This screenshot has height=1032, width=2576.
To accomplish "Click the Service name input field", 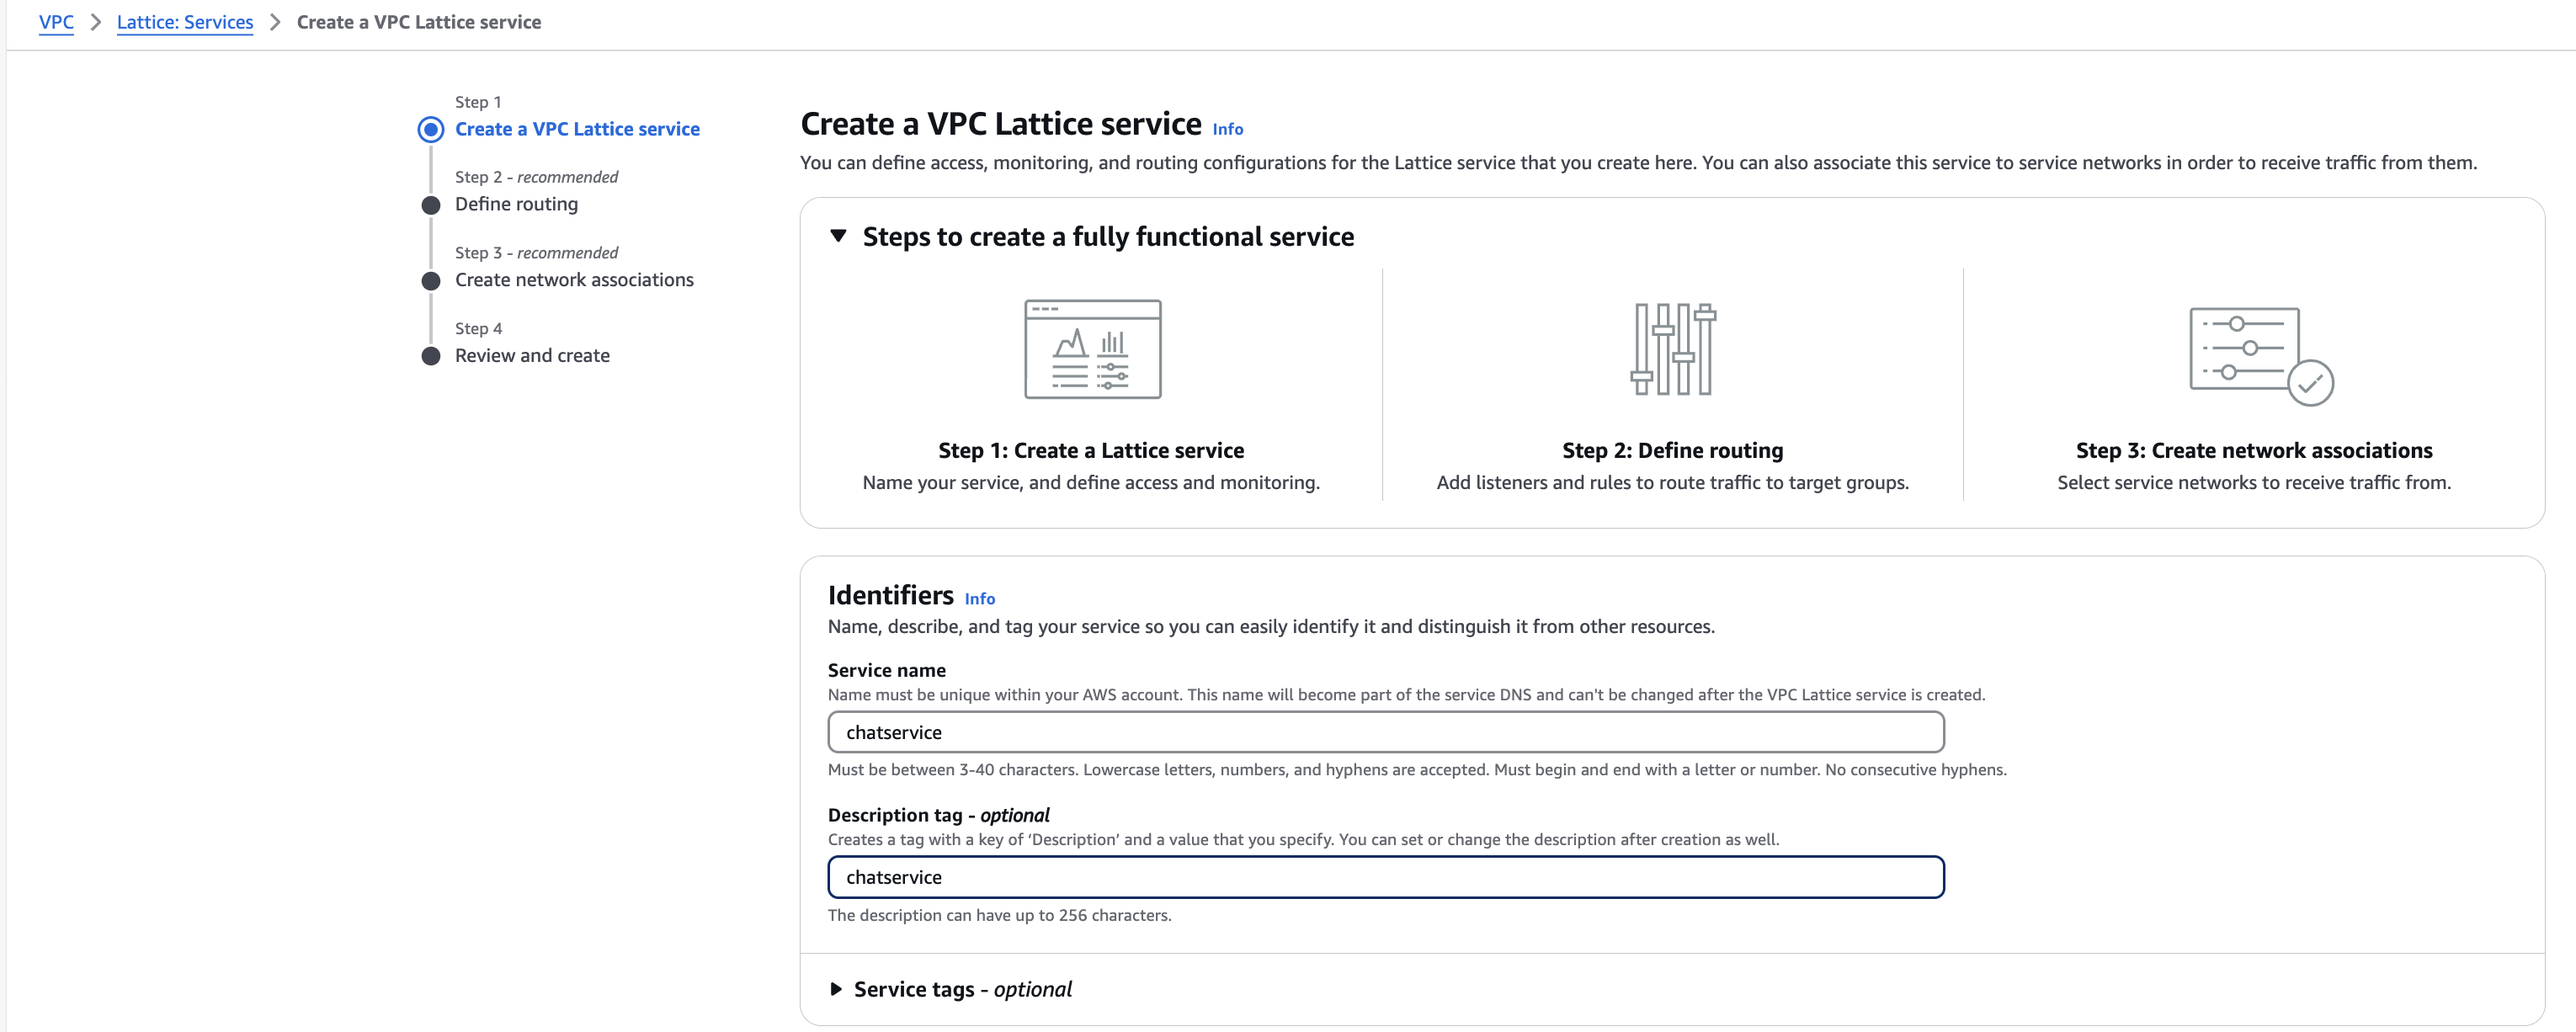I will point(1385,732).
